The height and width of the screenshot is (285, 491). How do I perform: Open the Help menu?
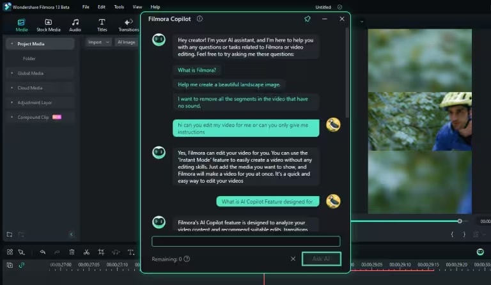tap(155, 7)
